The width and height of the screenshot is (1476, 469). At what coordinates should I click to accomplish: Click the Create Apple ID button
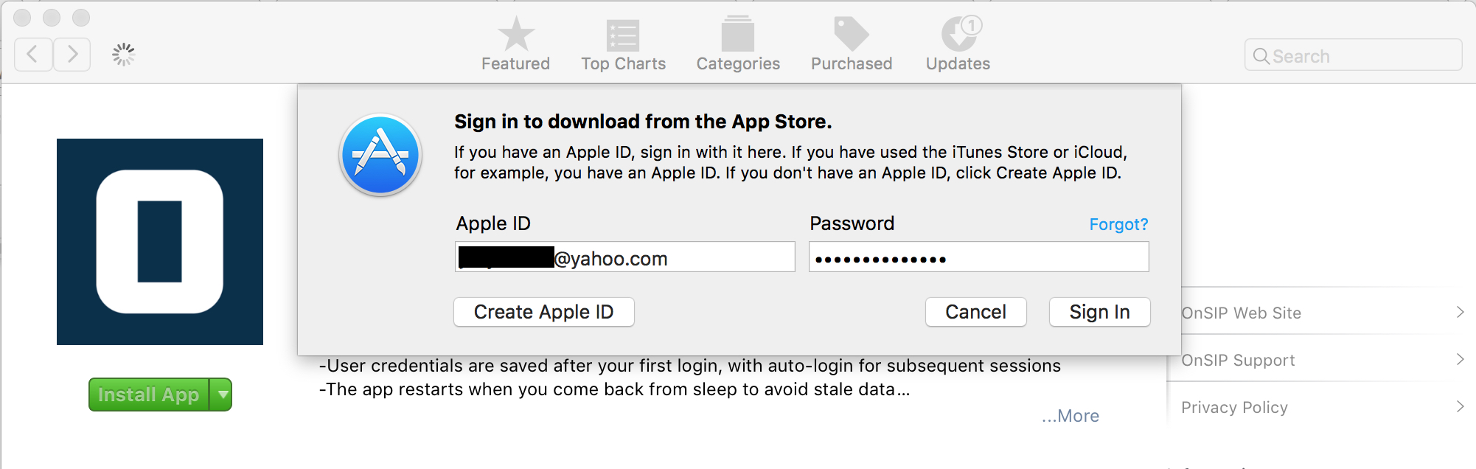[x=544, y=312]
